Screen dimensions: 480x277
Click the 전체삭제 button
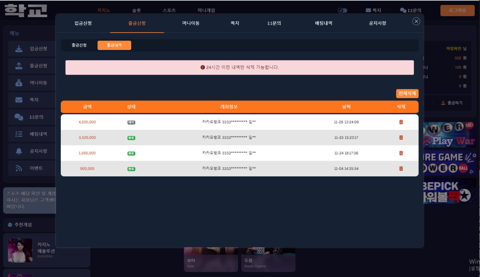click(407, 93)
